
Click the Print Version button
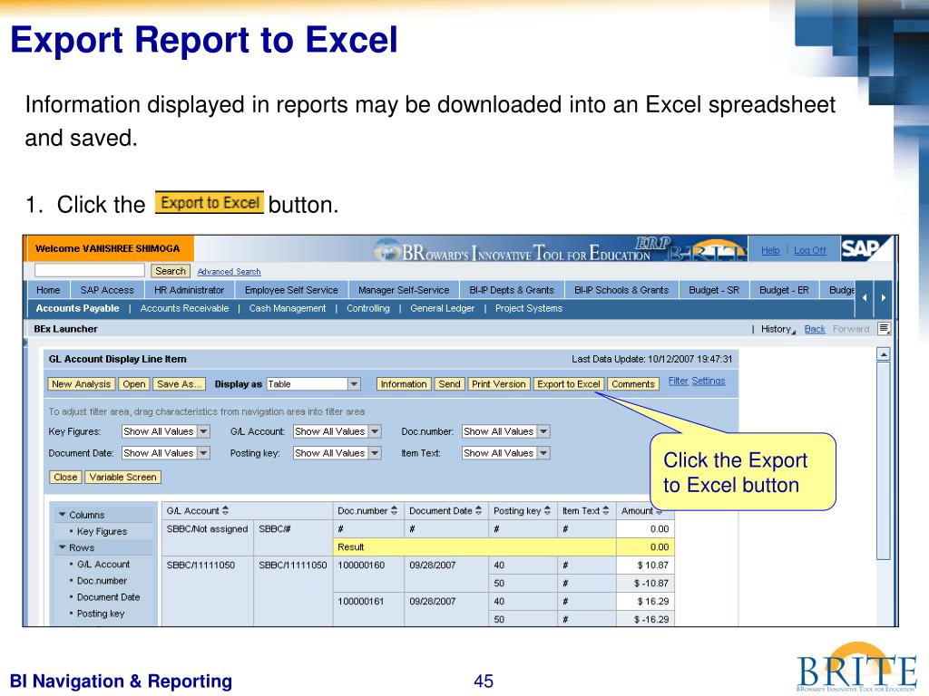(x=499, y=384)
